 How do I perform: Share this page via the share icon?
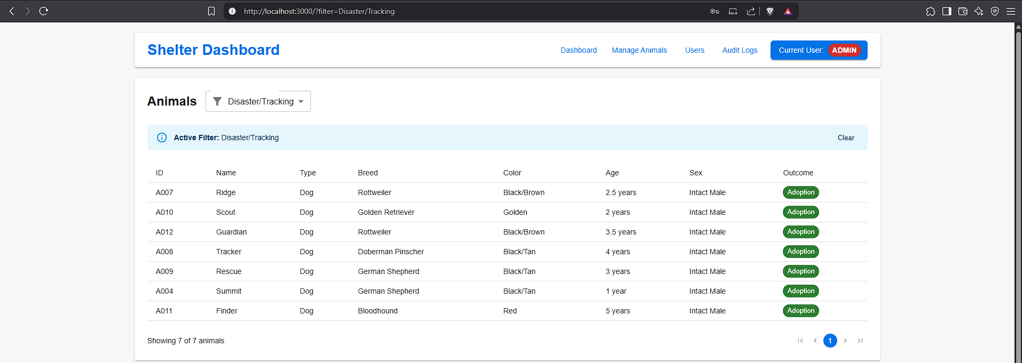pos(751,11)
